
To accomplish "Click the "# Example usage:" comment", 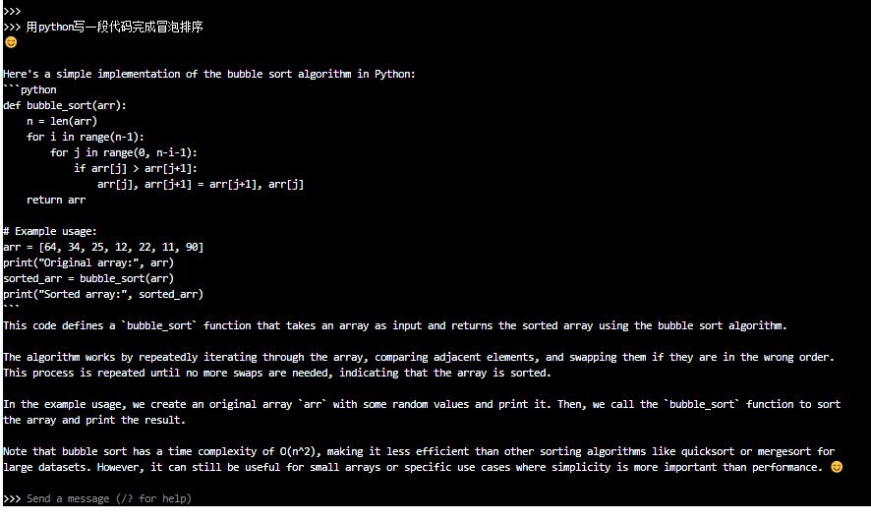I will [x=50, y=232].
